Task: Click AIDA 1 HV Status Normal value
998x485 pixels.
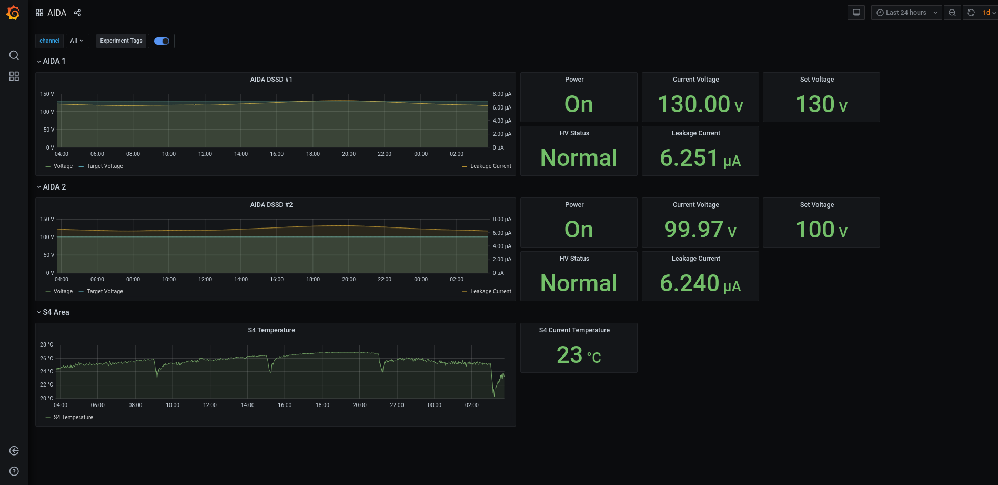Action: [579, 158]
